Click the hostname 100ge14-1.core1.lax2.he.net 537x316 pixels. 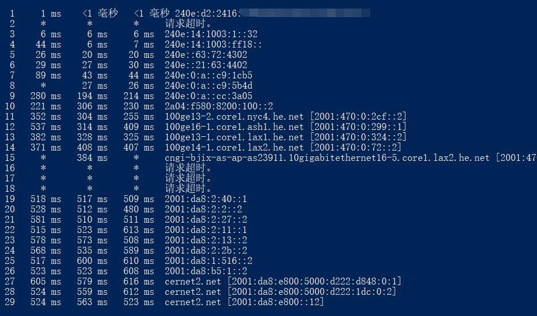pos(234,148)
